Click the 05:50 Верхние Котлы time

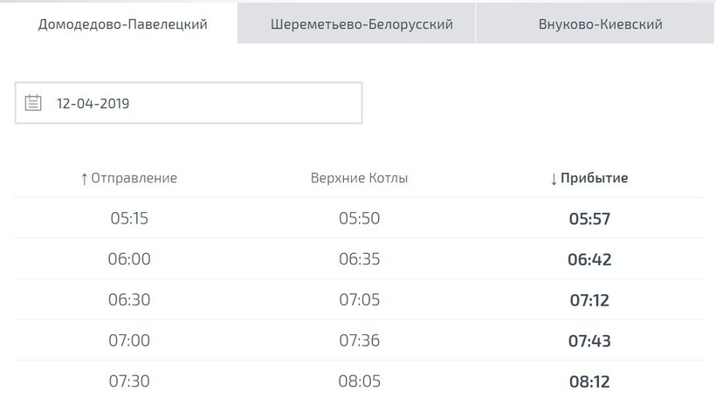(x=359, y=218)
